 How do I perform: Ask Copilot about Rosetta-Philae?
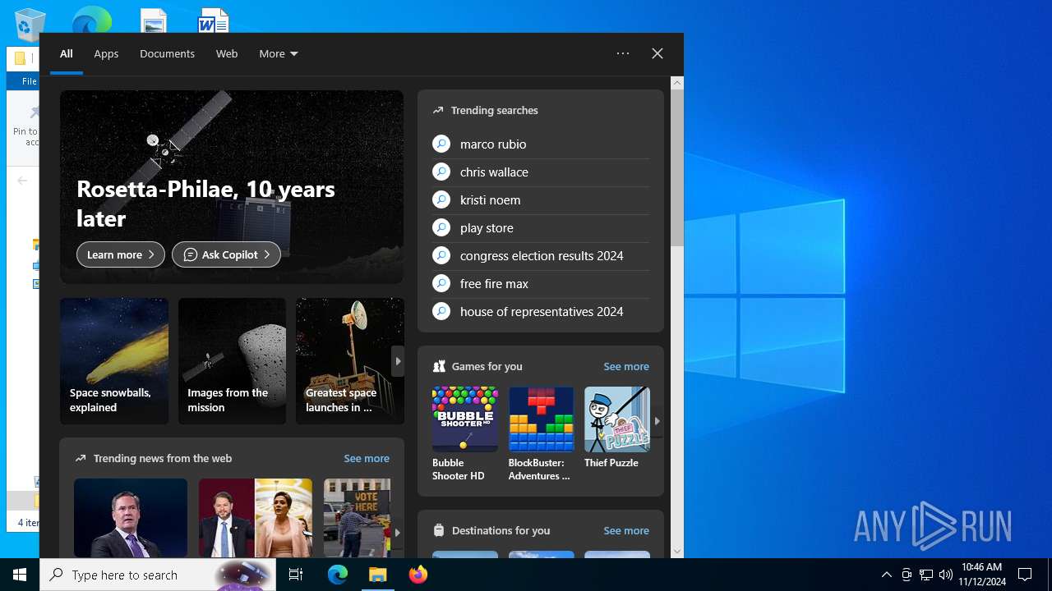click(226, 254)
